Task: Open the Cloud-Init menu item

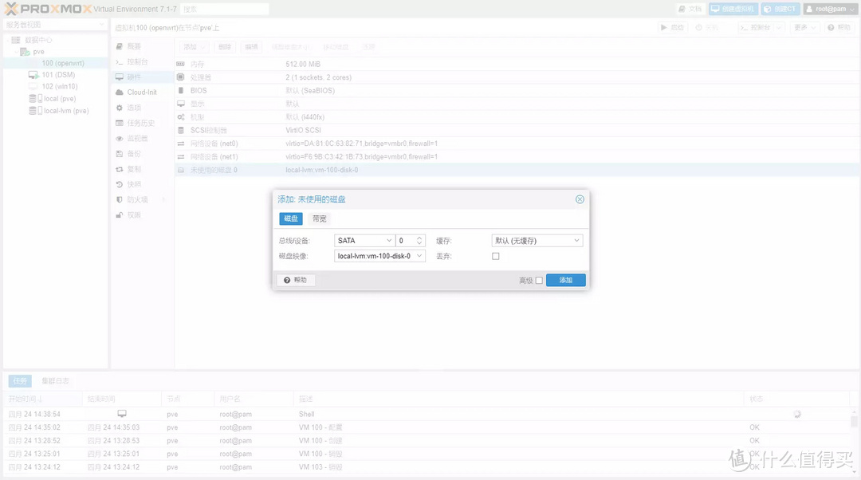Action: 142,92
